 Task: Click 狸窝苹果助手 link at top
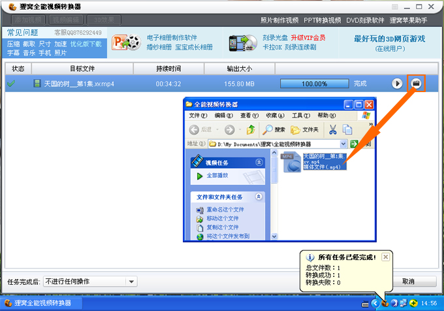(x=408, y=20)
